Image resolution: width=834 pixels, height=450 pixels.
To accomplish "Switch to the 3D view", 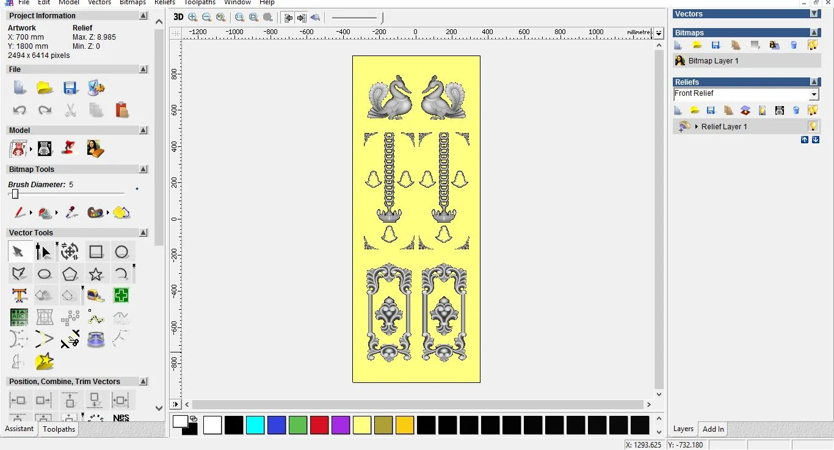I will click(x=178, y=17).
